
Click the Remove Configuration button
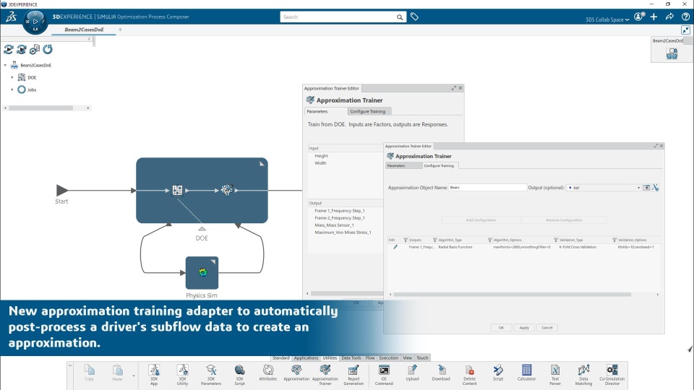click(x=564, y=220)
